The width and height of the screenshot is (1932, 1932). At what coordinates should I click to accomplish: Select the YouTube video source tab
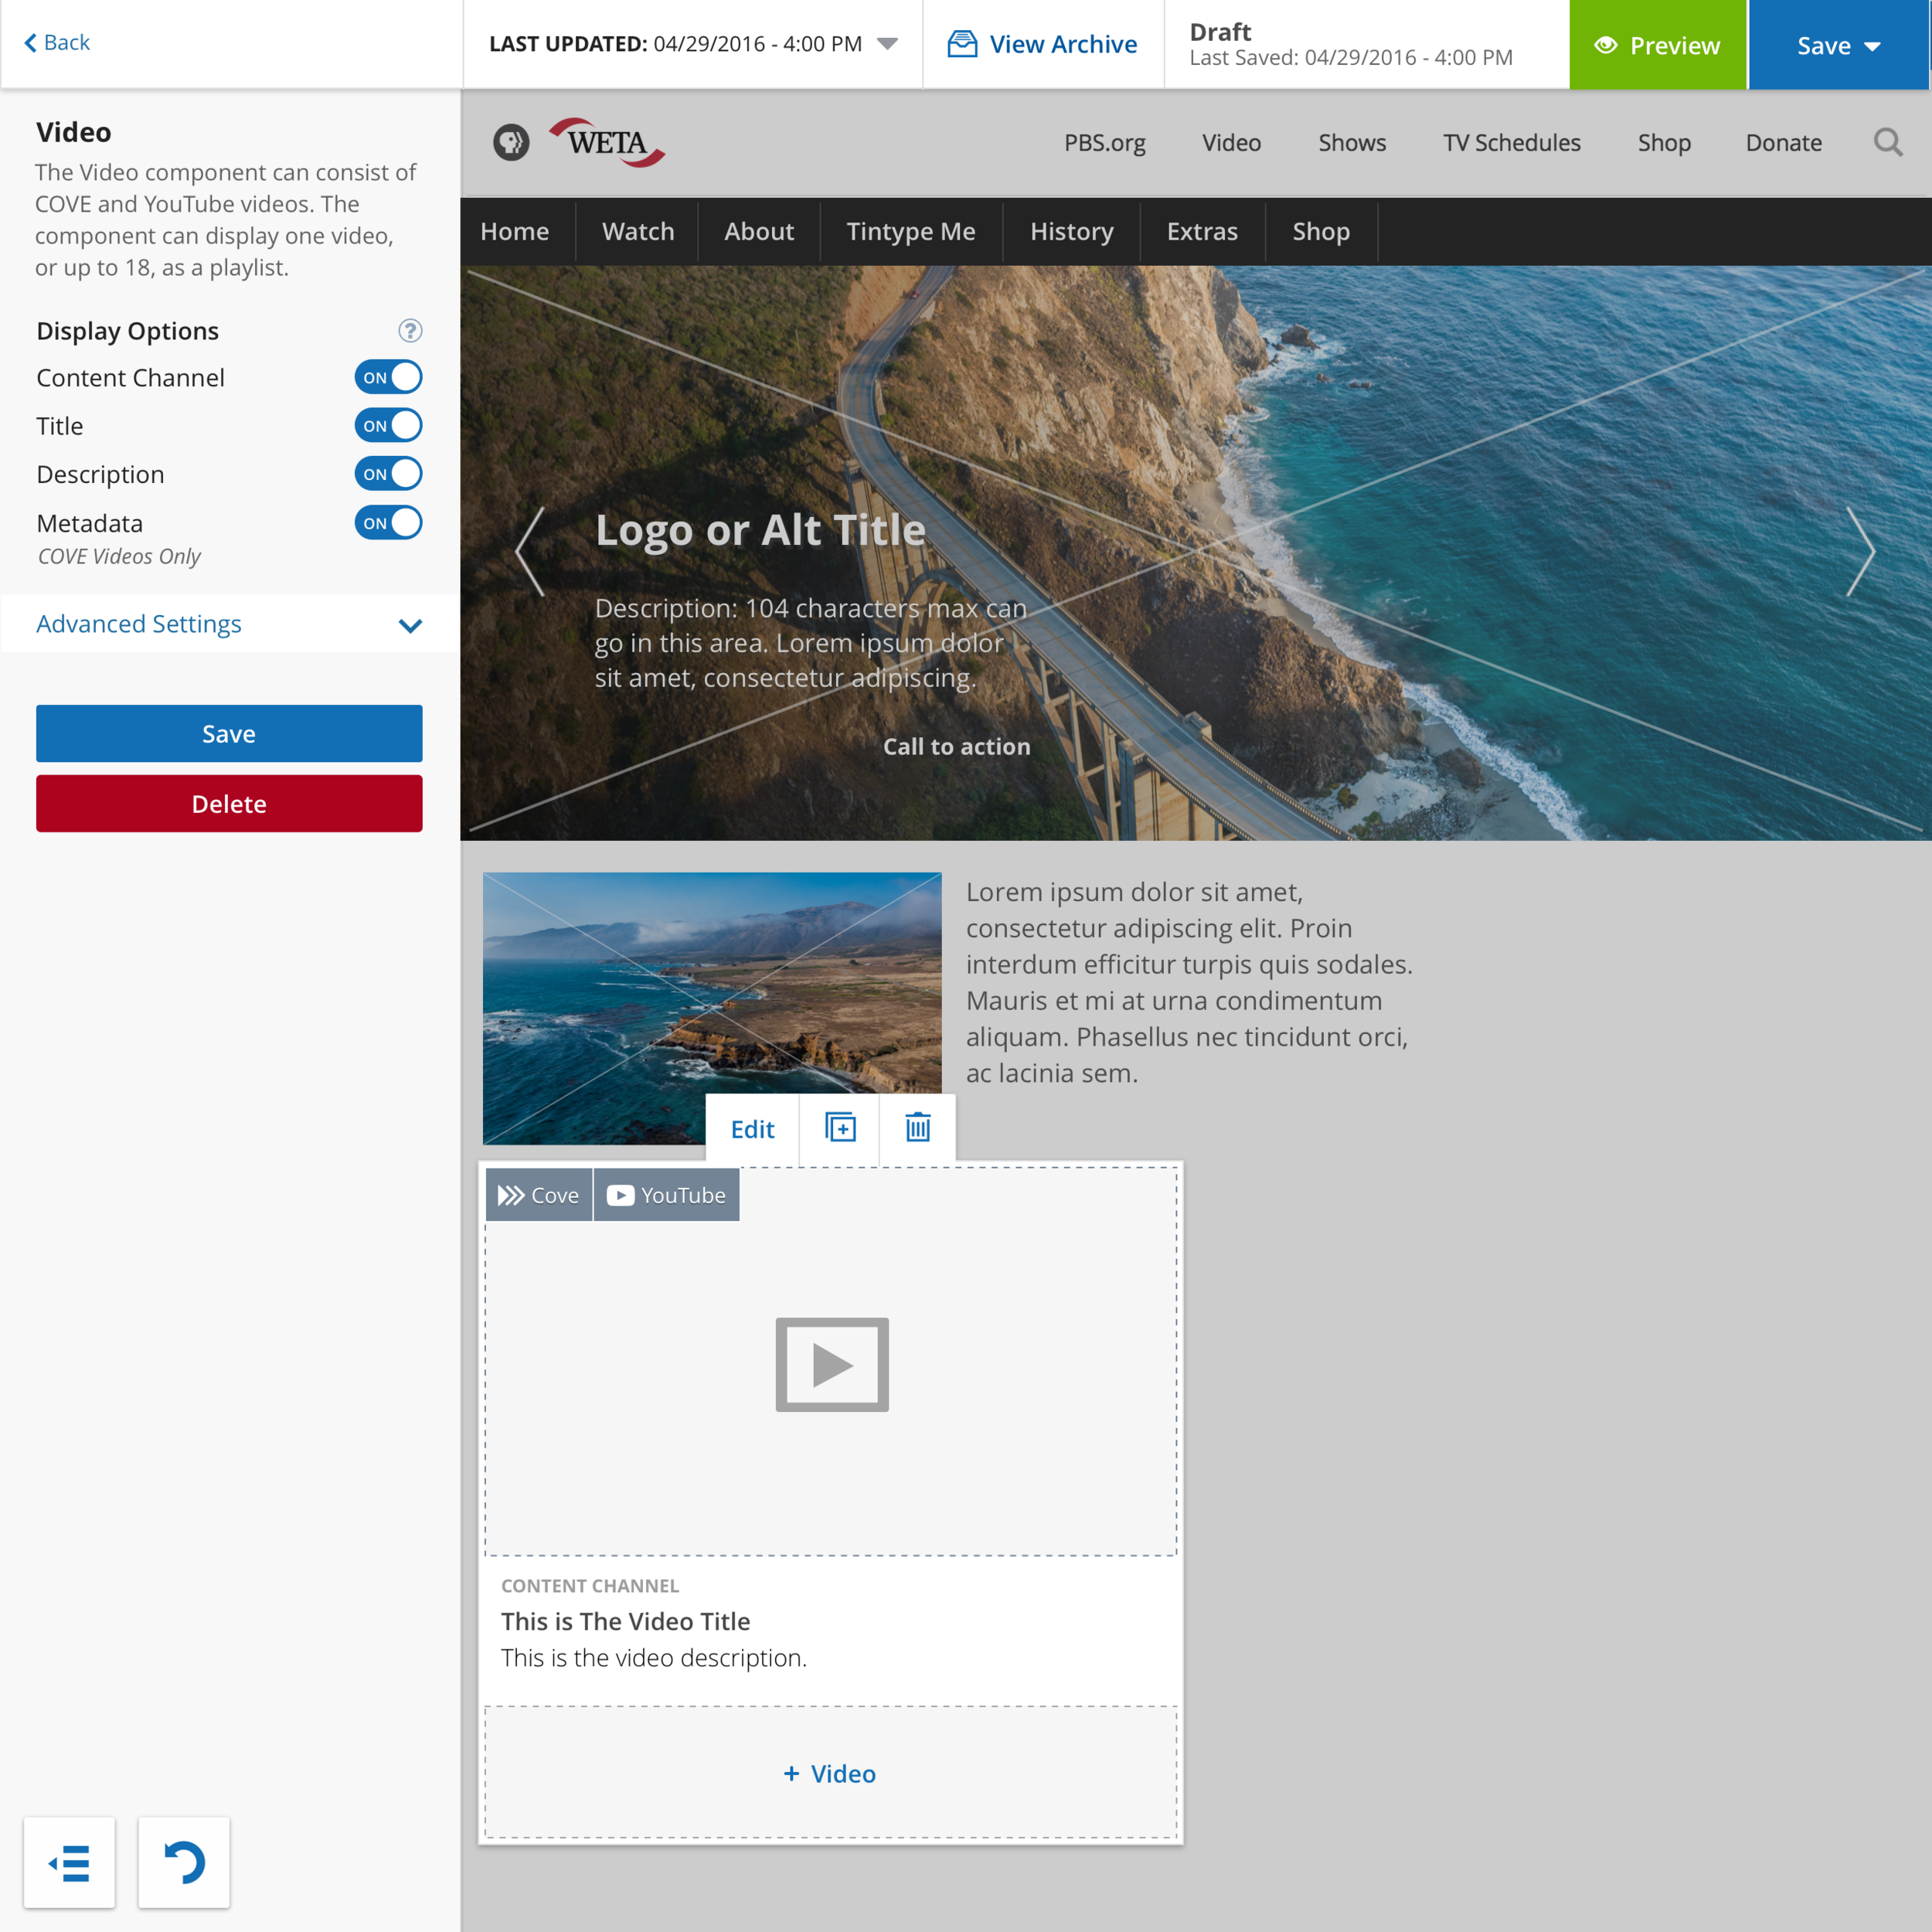pyautogui.click(x=666, y=1195)
